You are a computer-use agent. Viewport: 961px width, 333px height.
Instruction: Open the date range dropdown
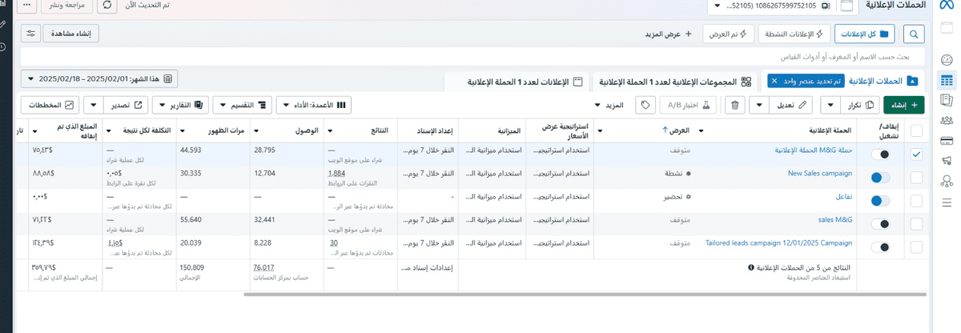(x=100, y=78)
